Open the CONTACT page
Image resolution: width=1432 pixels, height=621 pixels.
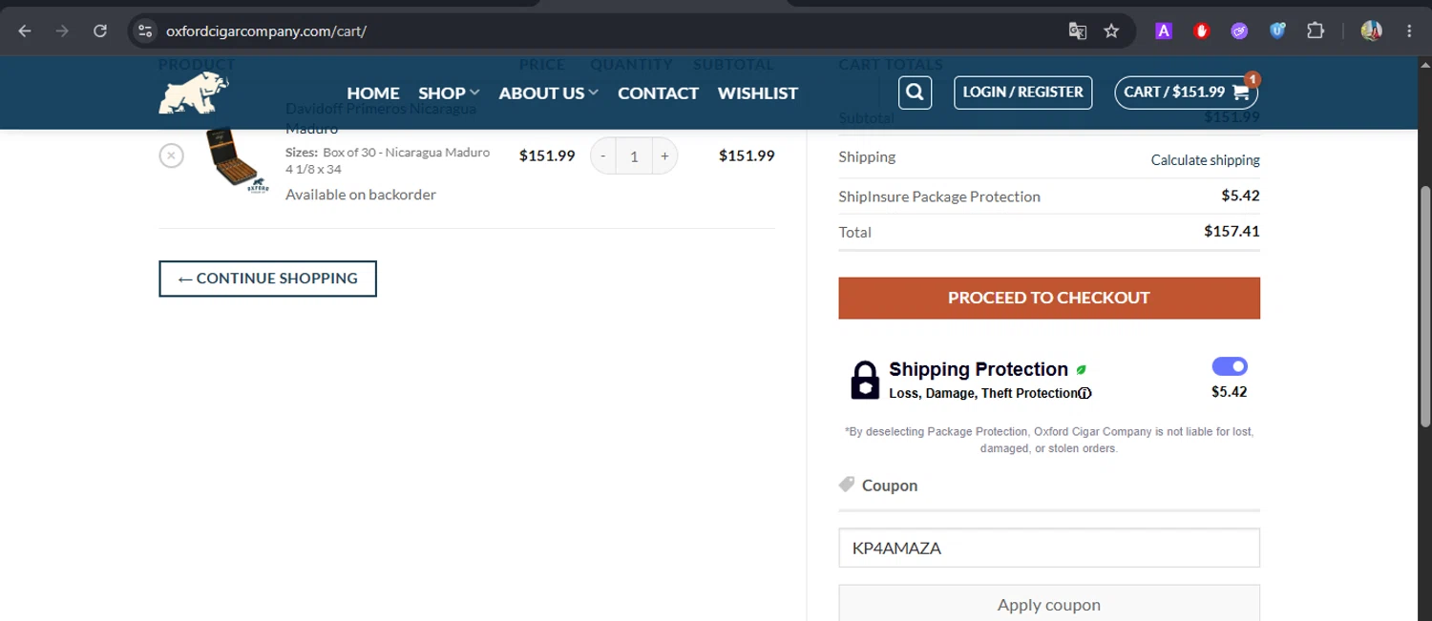click(x=658, y=93)
